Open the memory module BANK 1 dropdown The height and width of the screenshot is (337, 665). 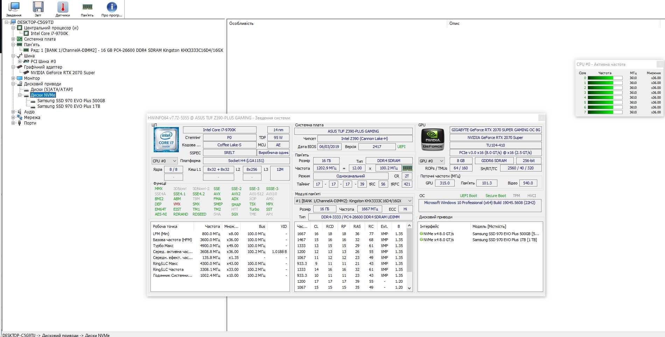(353, 201)
